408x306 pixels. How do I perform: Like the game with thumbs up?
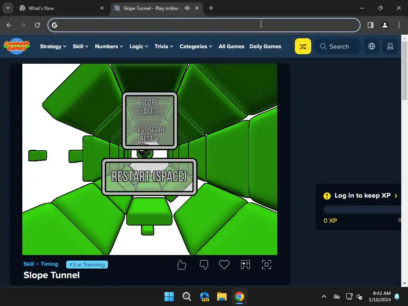pos(182,265)
